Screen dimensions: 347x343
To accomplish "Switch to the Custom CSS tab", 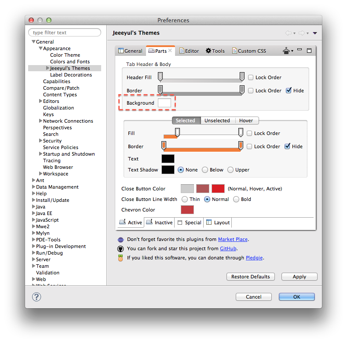I will pos(249,51).
